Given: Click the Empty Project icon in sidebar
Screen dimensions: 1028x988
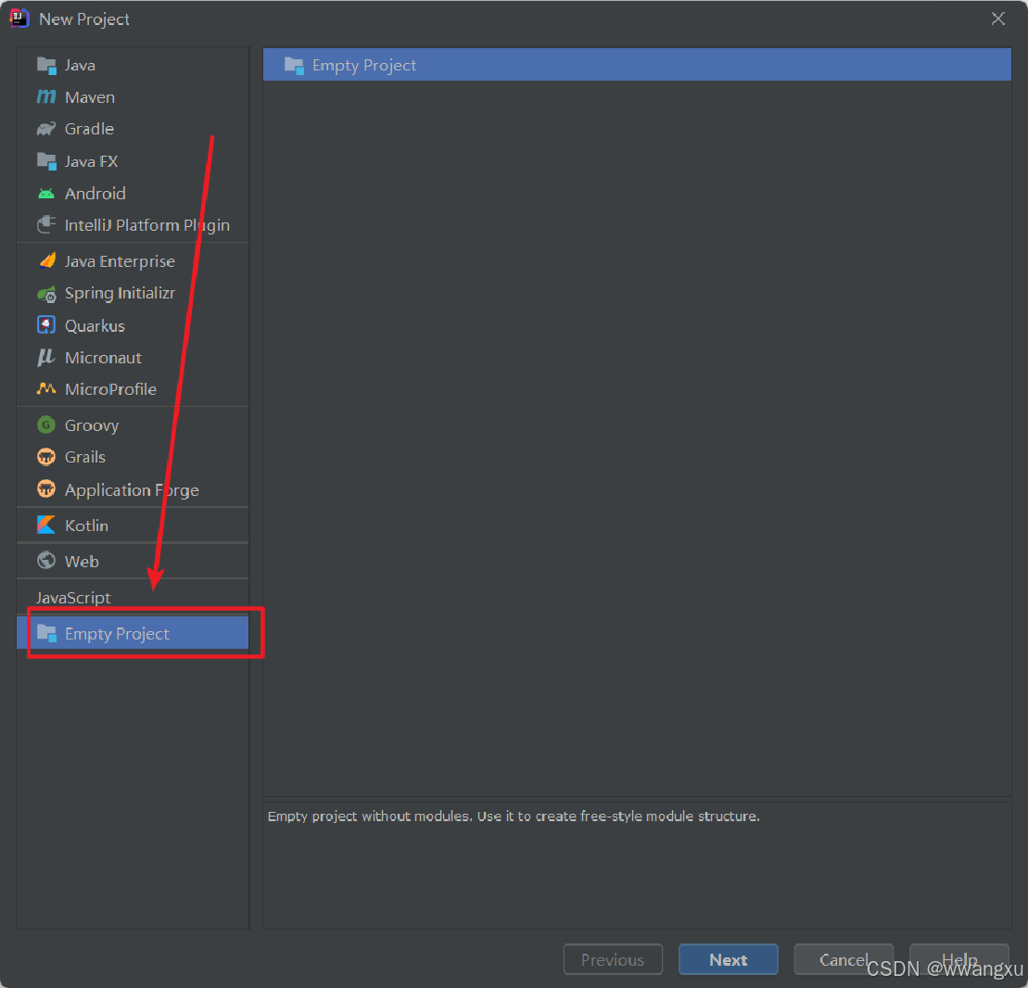Looking at the screenshot, I should tap(46, 633).
